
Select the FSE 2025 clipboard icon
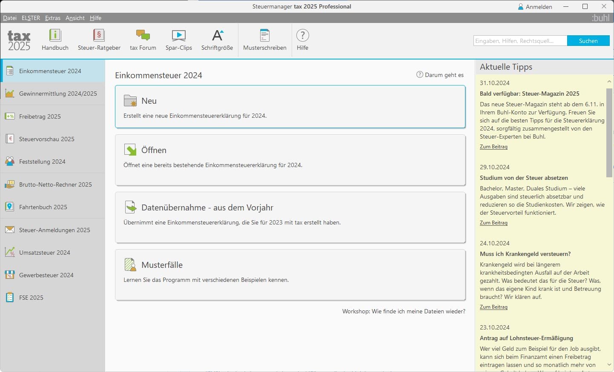(x=9, y=298)
